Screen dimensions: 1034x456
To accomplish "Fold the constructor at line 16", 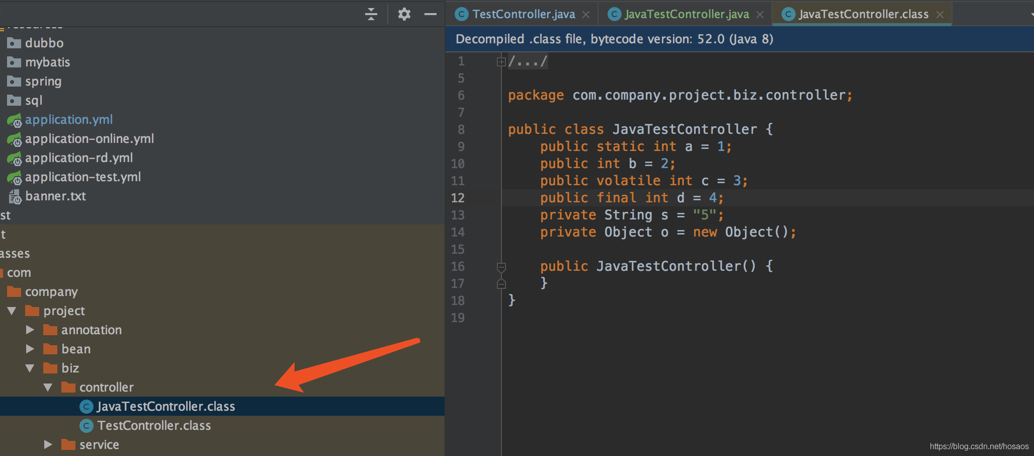I will pos(501,266).
